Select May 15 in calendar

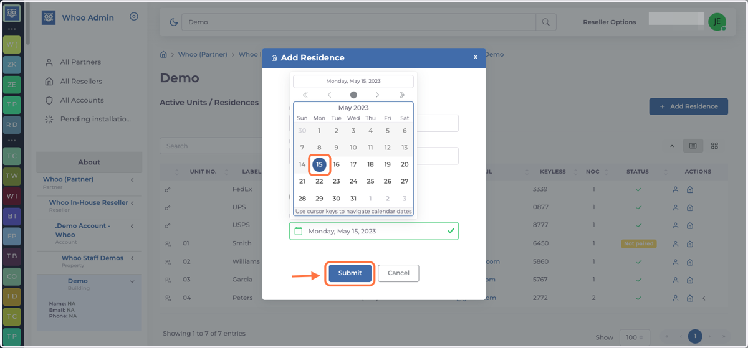[x=319, y=164]
